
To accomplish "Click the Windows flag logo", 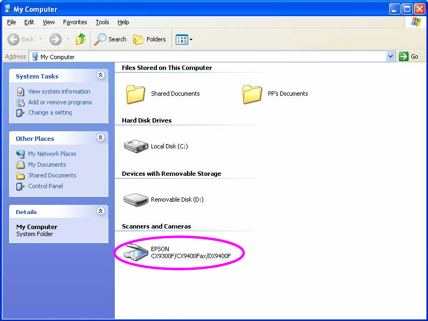I will (x=416, y=22).
